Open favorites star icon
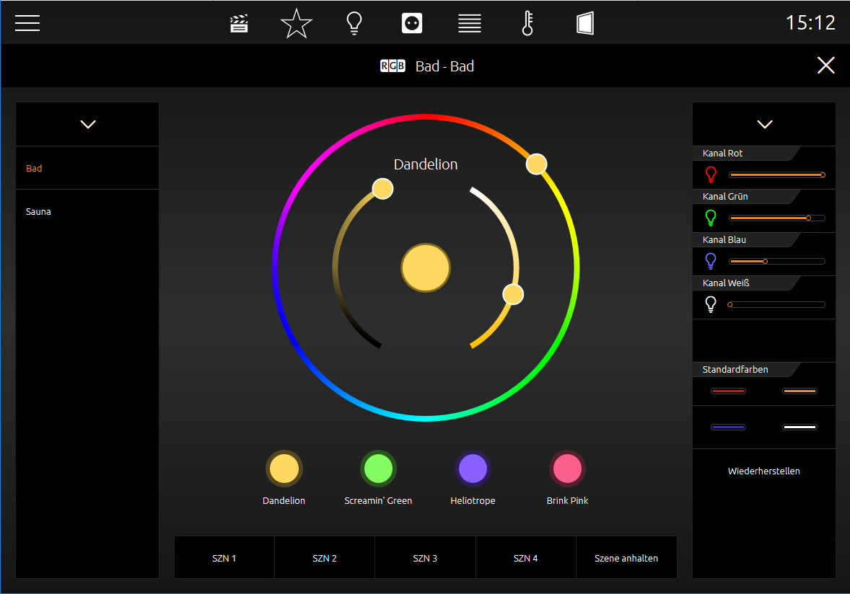The image size is (850, 594). [297, 23]
